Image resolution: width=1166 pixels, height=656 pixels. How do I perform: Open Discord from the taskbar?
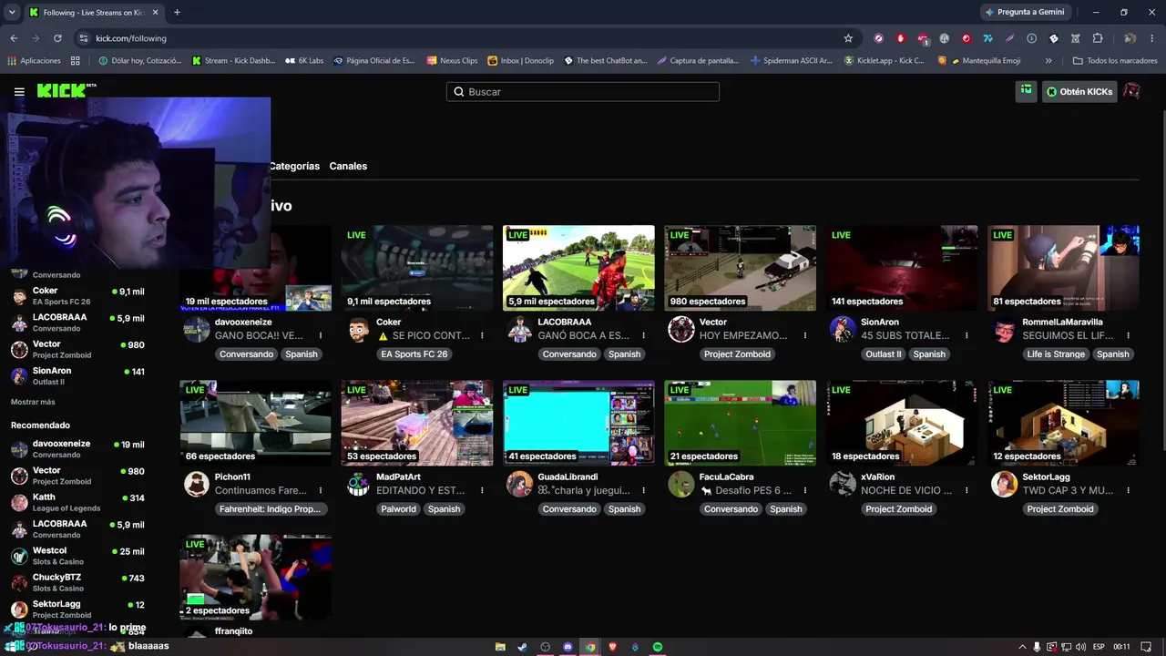click(568, 647)
